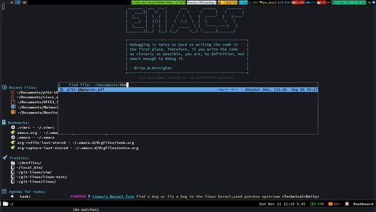Image resolution: width=376 pixels, height=212 pixels.
Task: Click the bullet icon before the agenda task
Action: (12, 196)
